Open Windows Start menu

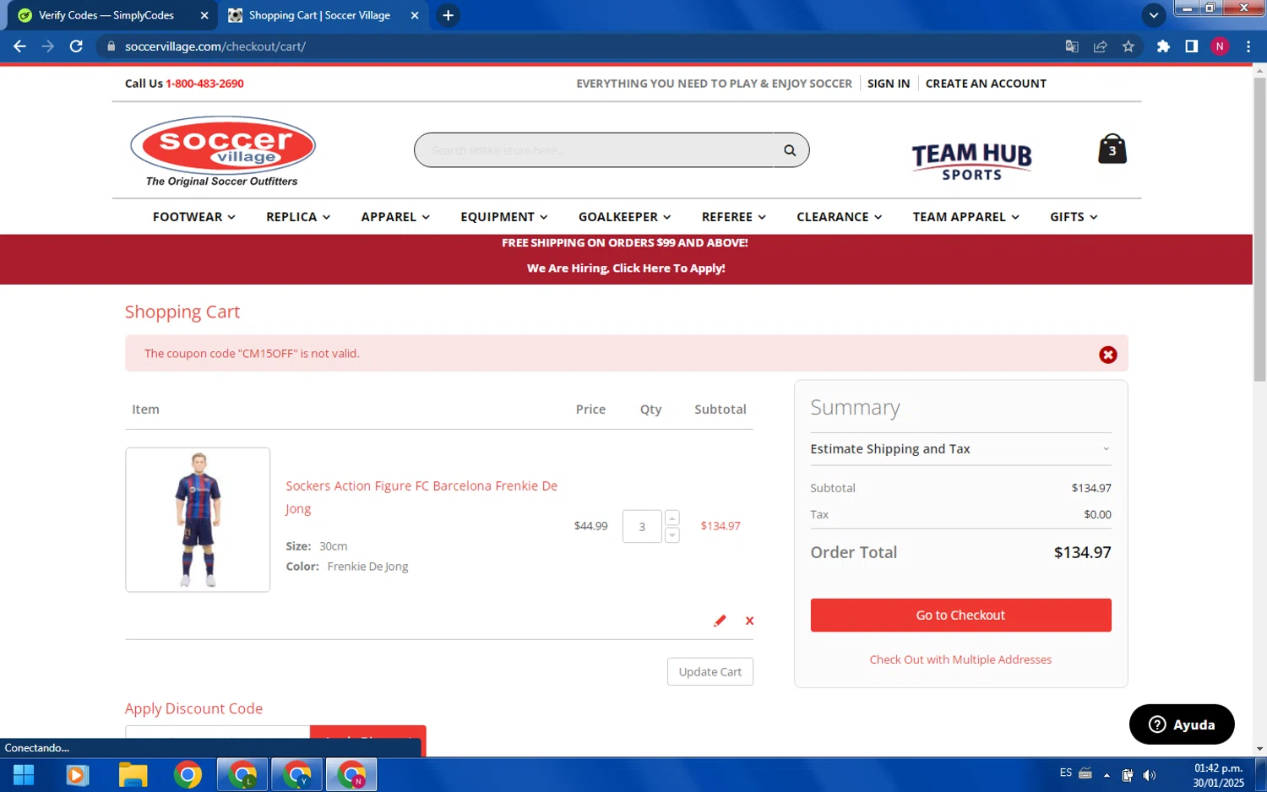coord(24,774)
